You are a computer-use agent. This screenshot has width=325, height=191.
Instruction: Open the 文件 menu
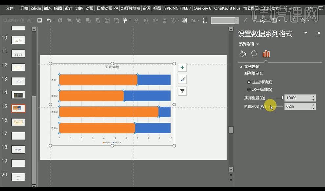(10, 8)
